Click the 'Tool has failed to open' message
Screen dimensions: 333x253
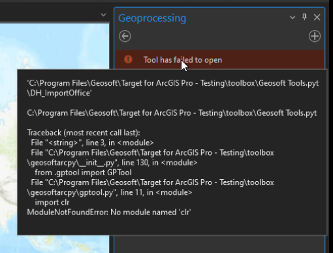pyautogui.click(x=183, y=60)
